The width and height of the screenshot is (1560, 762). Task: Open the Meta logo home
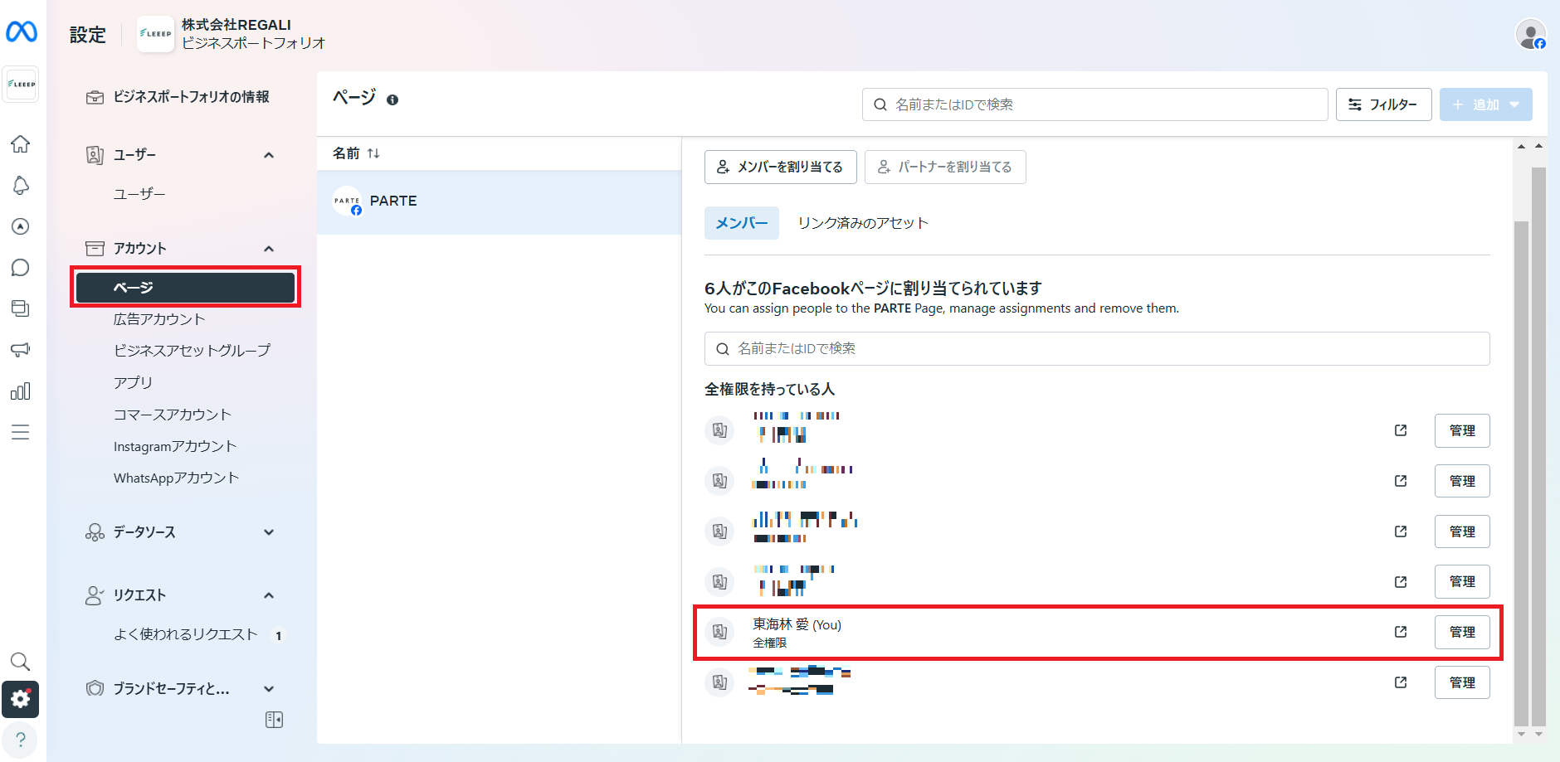click(x=22, y=32)
